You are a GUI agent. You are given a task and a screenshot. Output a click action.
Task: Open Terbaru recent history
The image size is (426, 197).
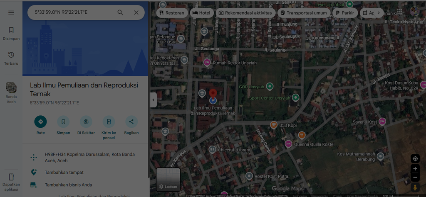11,58
